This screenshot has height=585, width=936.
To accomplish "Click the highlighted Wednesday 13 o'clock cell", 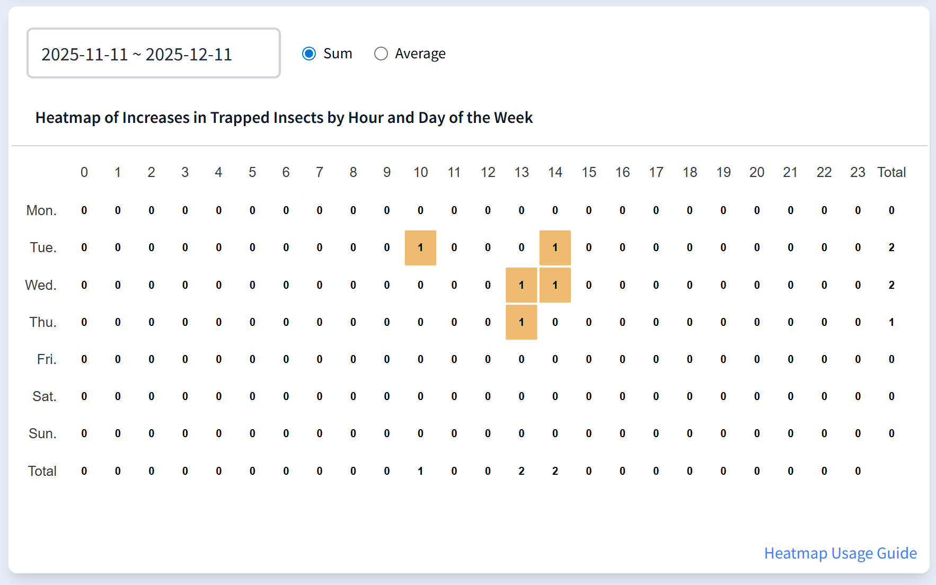I will click(521, 285).
